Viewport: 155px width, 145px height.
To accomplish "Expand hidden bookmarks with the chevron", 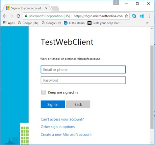I will click(x=147, y=23).
